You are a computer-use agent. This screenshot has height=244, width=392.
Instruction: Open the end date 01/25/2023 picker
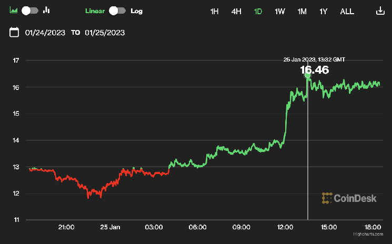click(105, 33)
